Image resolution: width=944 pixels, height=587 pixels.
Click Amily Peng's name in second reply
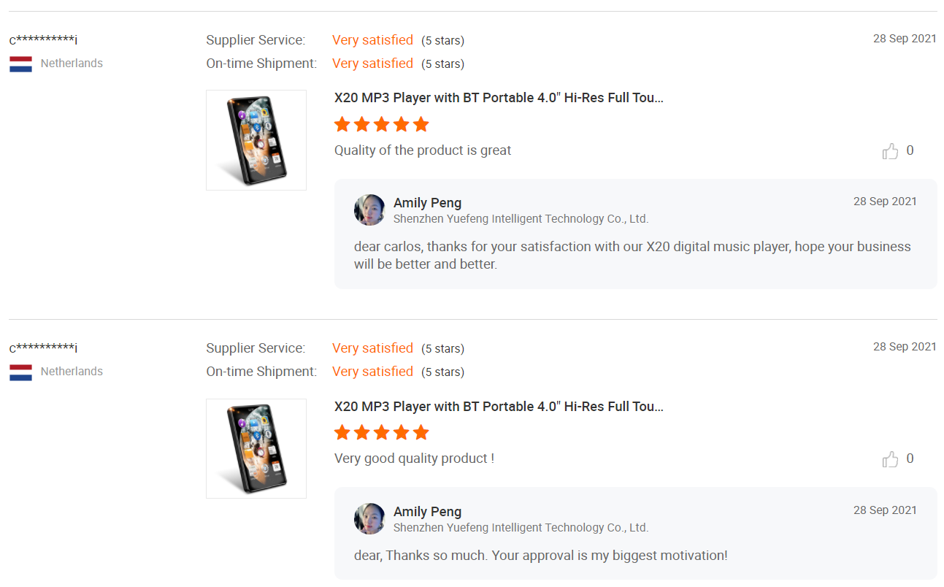pos(427,512)
